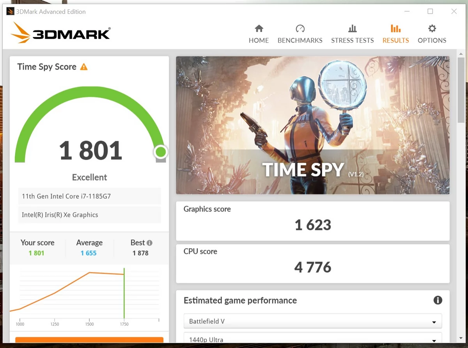Open Estimated game performance info icon
This screenshot has width=468, height=348.
coord(438,300)
